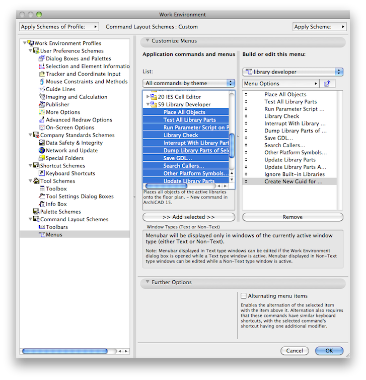Select Update Library Parts menu entry

click(x=289, y=160)
